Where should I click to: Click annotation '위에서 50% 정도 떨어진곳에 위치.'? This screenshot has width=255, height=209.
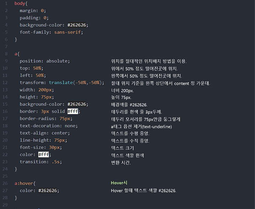[144, 68]
